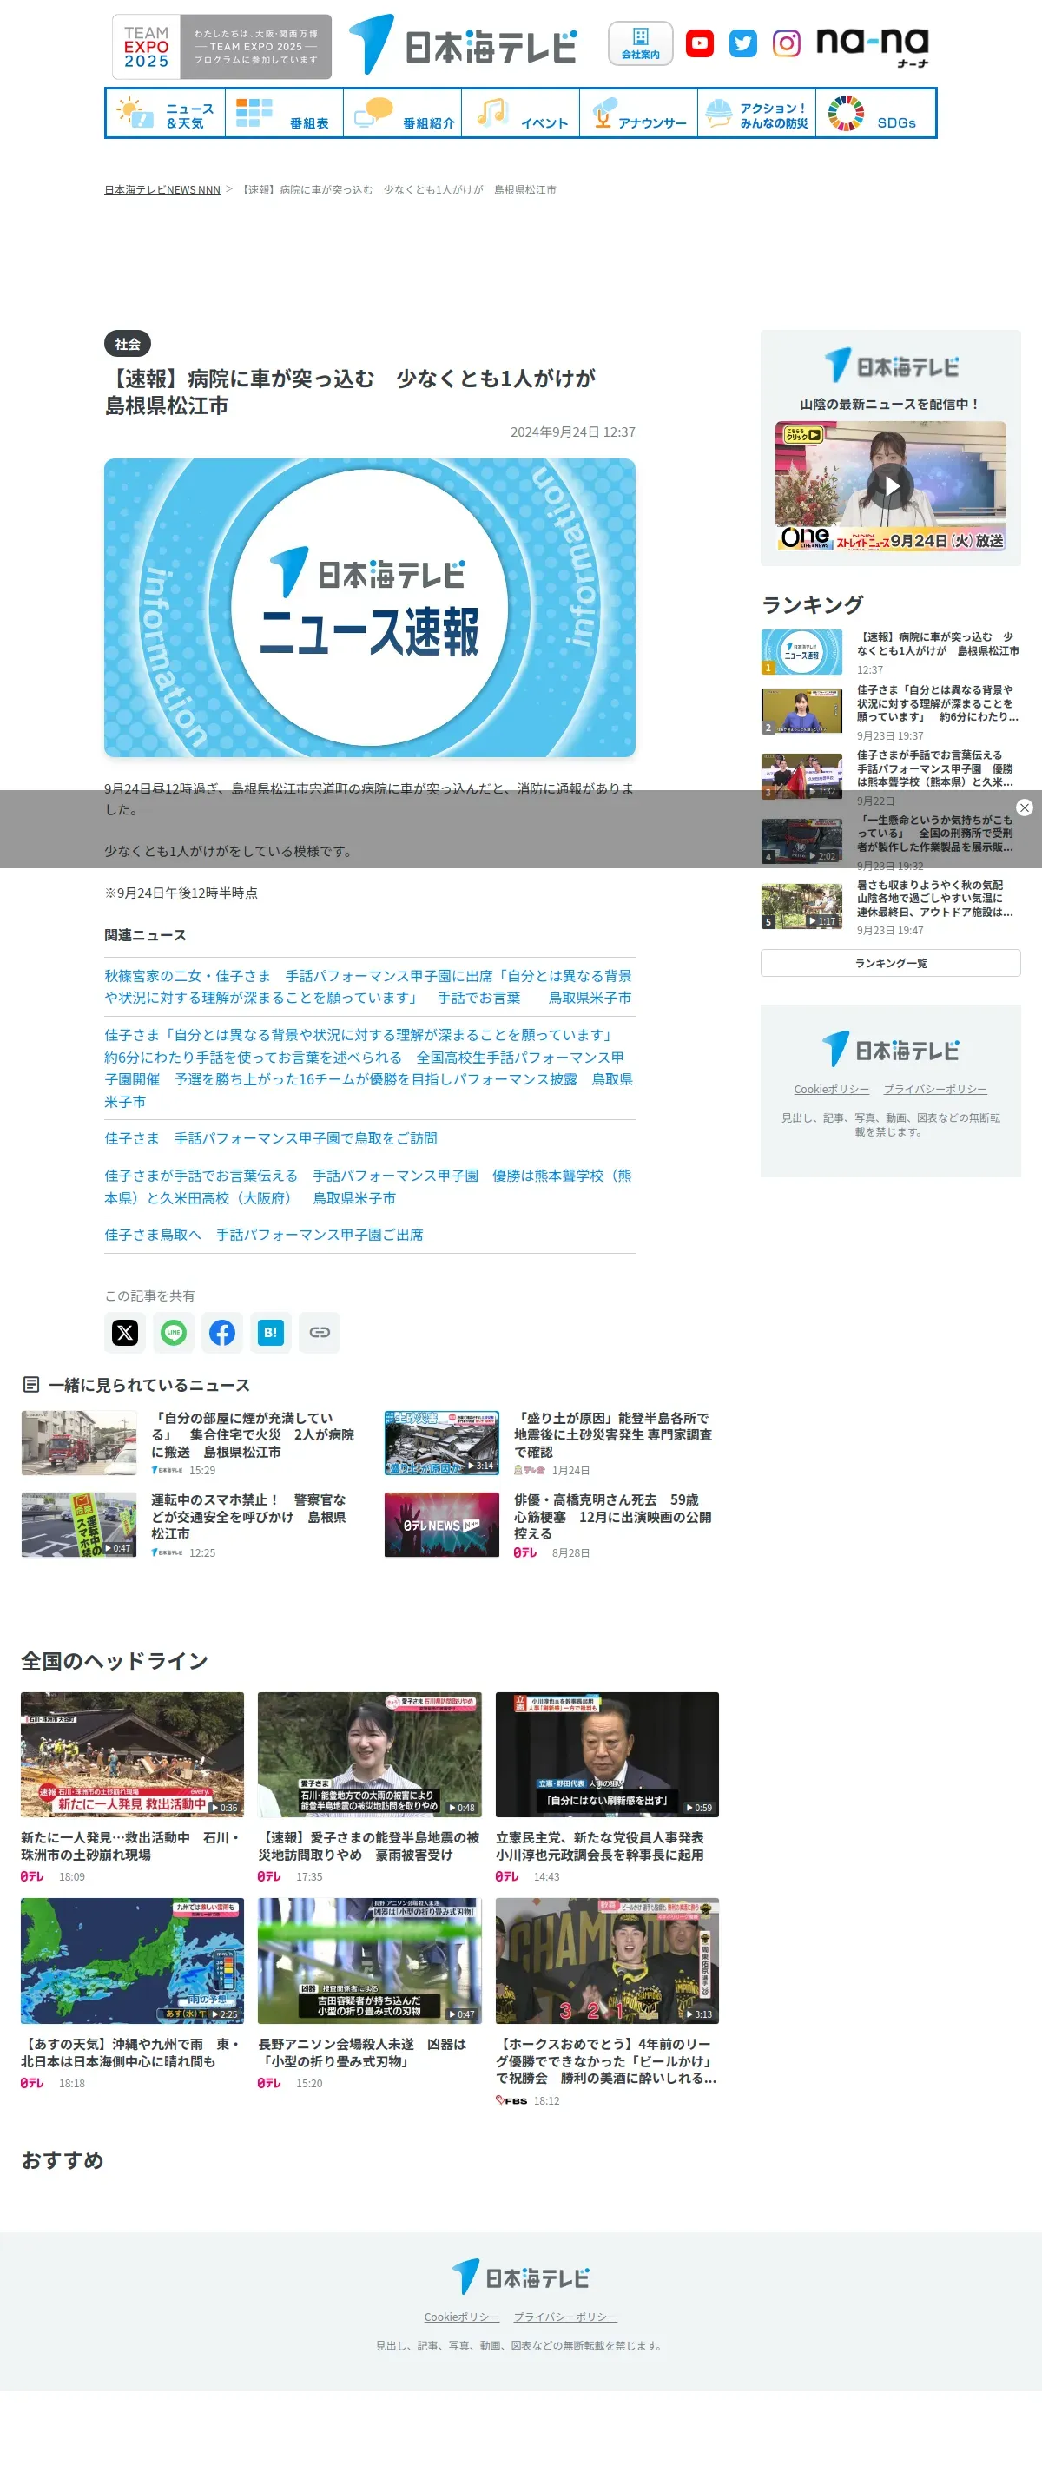Screen dimensions: 1042x2465
Task: Click the ランキング一覧 button
Action: coord(890,963)
